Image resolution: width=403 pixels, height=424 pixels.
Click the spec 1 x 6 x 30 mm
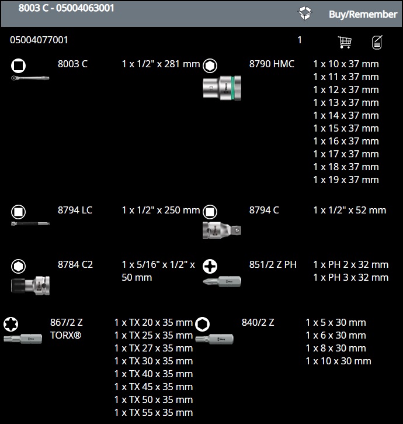tap(336, 335)
